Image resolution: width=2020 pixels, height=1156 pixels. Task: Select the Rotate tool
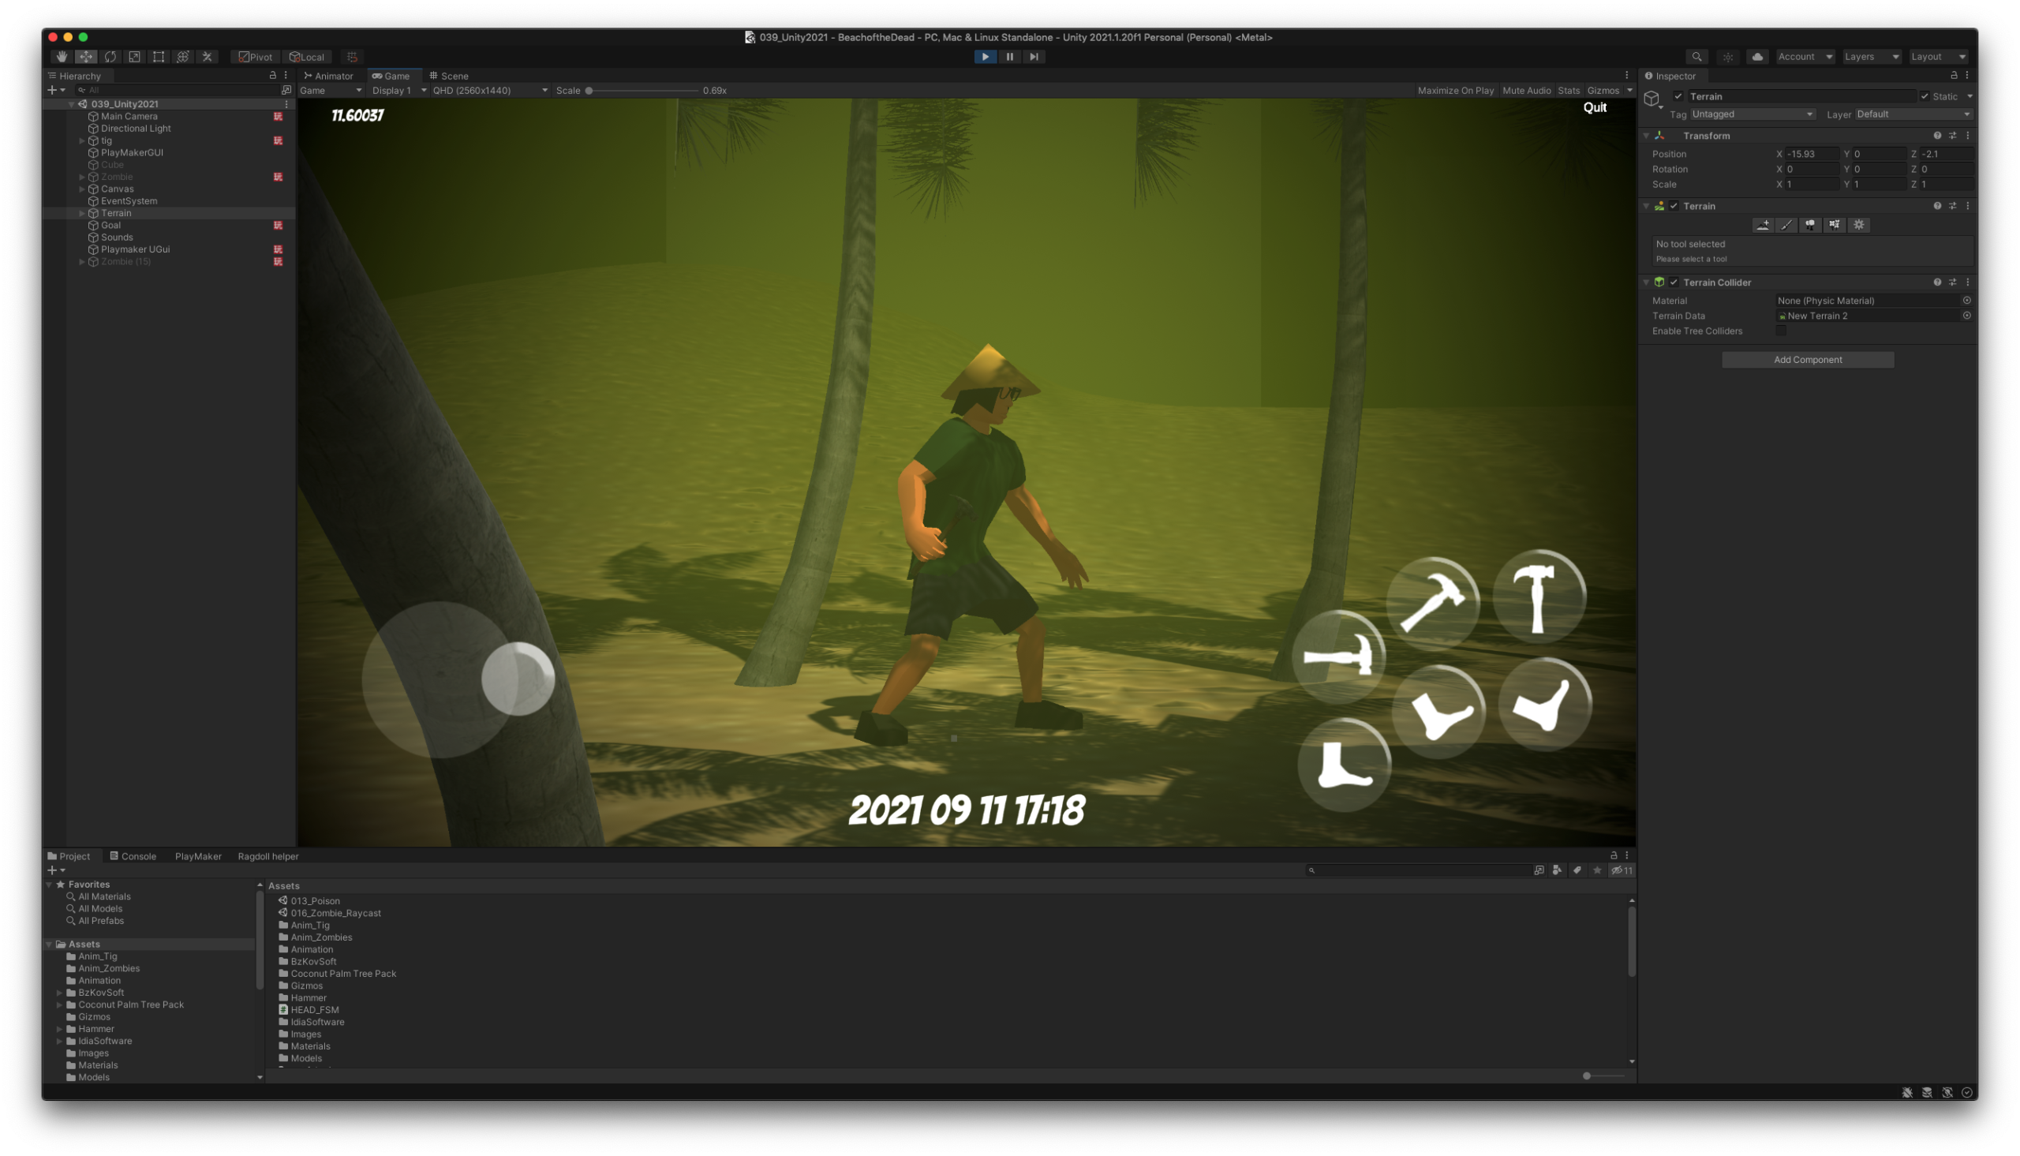click(x=110, y=56)
